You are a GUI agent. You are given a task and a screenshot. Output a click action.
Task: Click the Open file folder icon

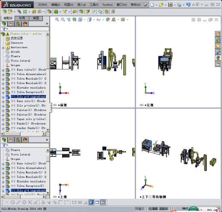tap(161, 5)
